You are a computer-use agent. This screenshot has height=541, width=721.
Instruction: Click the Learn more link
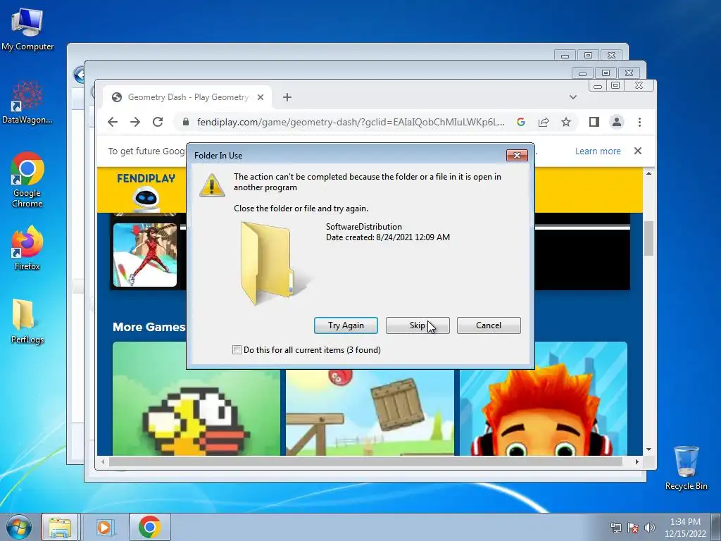tap(598, 151)
